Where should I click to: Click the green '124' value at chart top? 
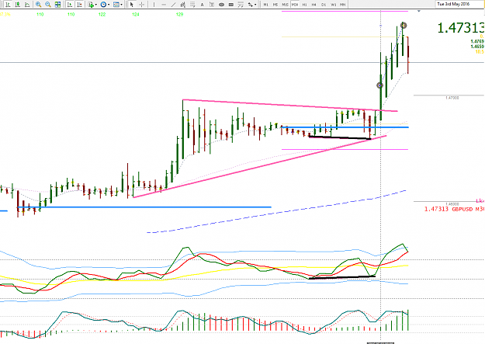[x=136, y=14]
